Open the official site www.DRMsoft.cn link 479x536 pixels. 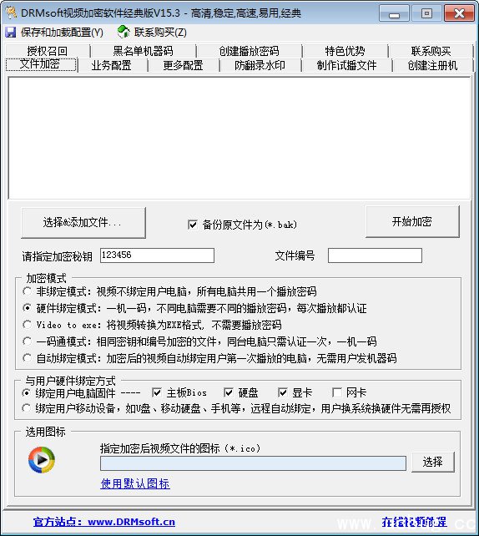coord(104,522)
